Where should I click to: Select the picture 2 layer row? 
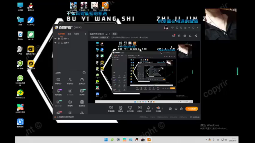coord(70,38)
